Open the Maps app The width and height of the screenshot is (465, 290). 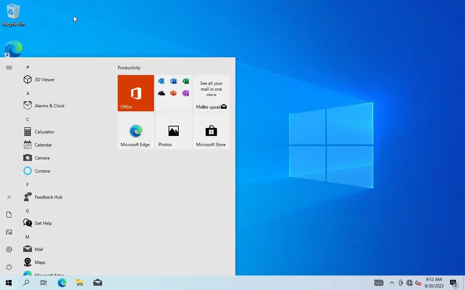point(66,262)
